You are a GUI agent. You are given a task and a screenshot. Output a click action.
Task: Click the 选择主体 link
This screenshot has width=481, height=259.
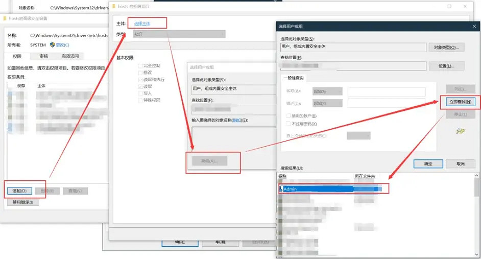tap(142, 23)
